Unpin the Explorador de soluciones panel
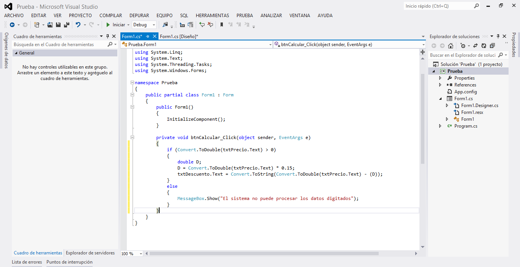 [x=498, y=36]
